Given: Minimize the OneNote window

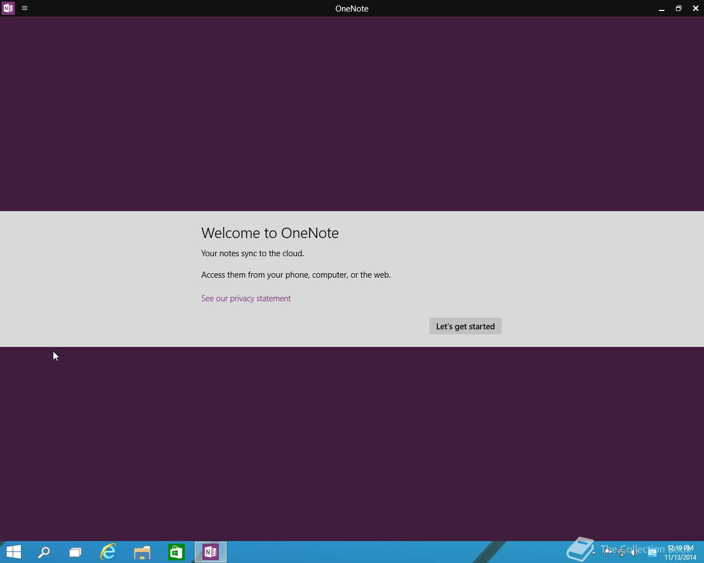Looking at the screenshot, I should pos(662,8).
